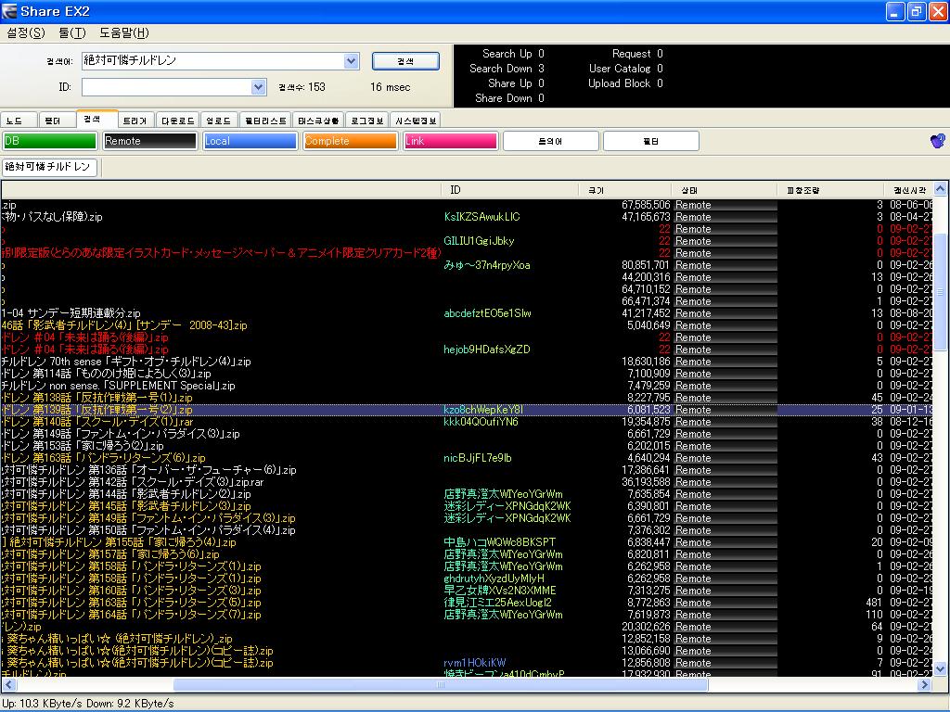950x712 pixels.
Task: Expand the ID combo box dropdown
Action: click(x=258, y=87)
